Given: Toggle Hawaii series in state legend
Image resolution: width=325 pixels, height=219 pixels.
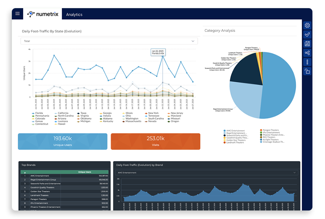Looking at the screenshot, I should point(60,124).
